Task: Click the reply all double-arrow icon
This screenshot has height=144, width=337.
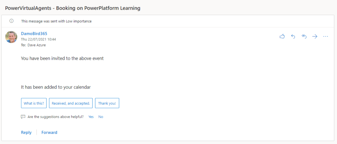Action: [x=304, y=36]
